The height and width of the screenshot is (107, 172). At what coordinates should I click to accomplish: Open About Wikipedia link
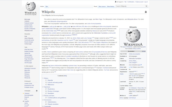[x=29, y=38]
